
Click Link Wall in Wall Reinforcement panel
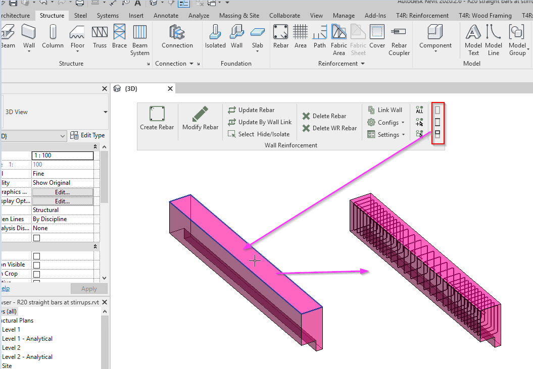[385, 110]
